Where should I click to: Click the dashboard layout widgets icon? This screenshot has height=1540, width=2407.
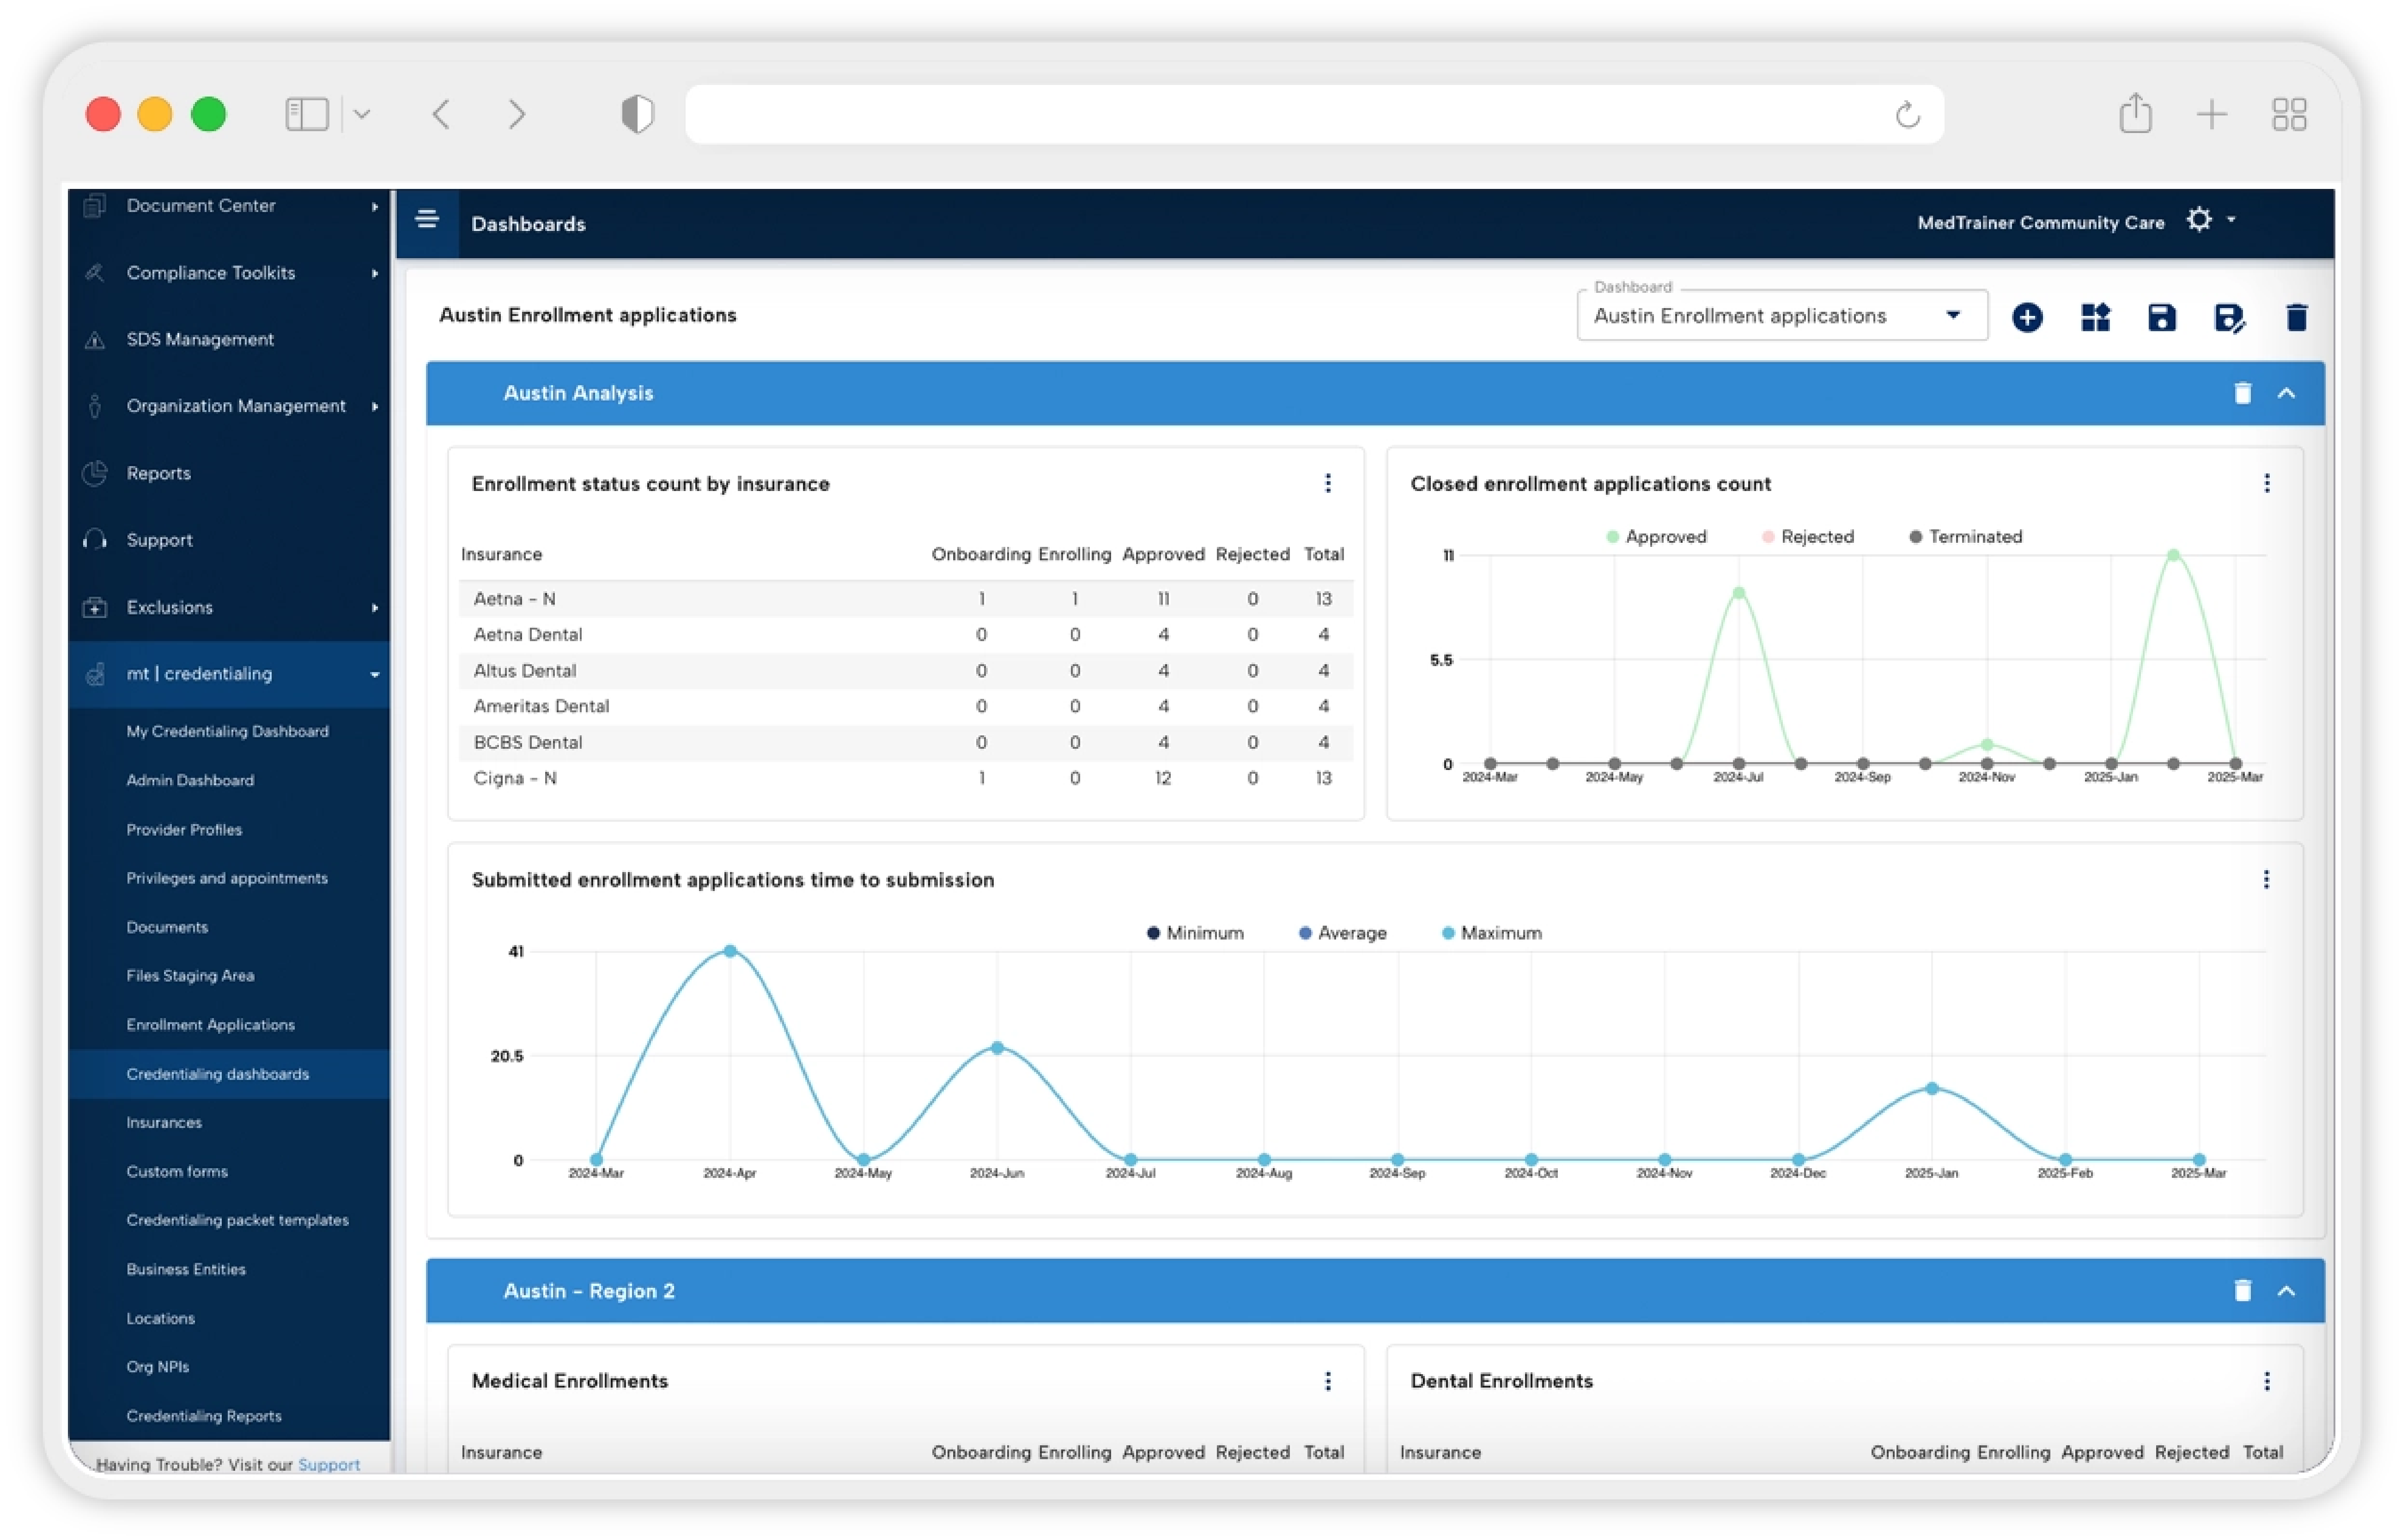pyautogui.click(x=2095, y=318)
